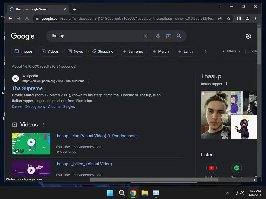Open Tools option

pos(253,51)
